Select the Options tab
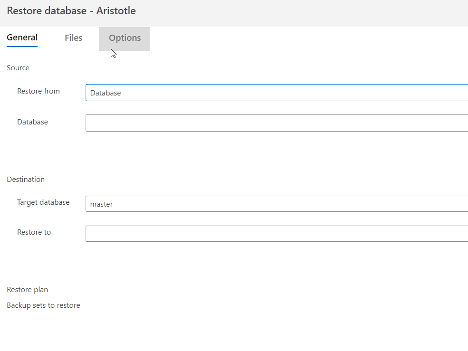 click(x=125, y=38)
